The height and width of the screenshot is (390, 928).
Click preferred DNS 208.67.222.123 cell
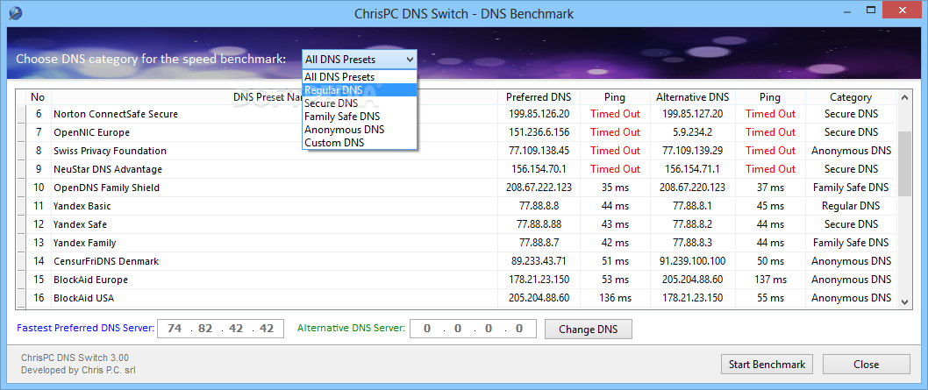click(539, 188)
